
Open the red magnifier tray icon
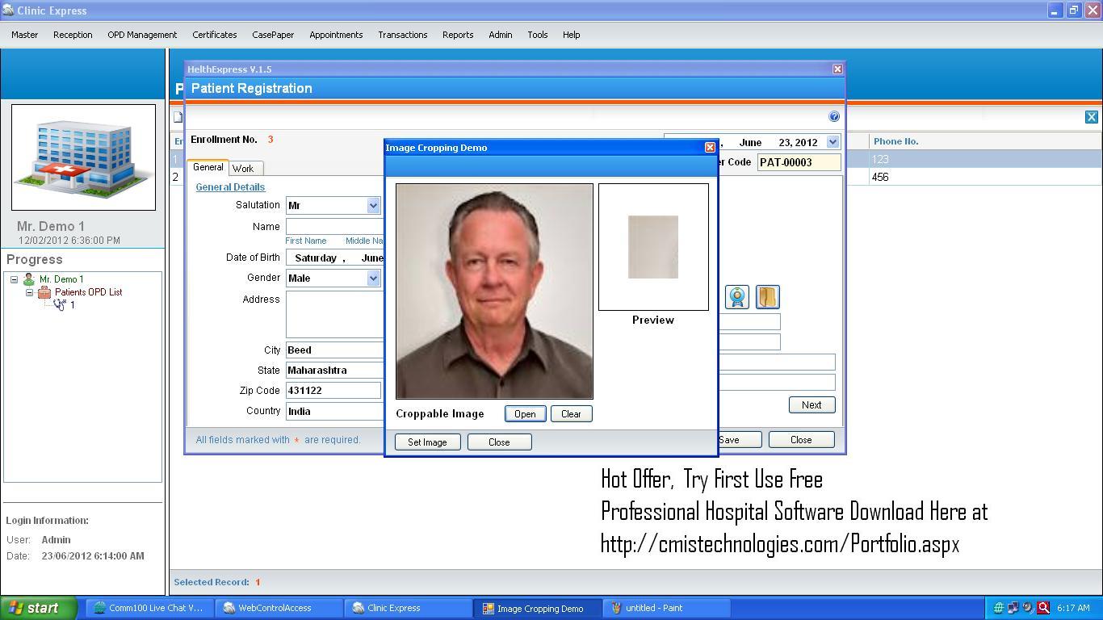click(x=1044, y=607)
